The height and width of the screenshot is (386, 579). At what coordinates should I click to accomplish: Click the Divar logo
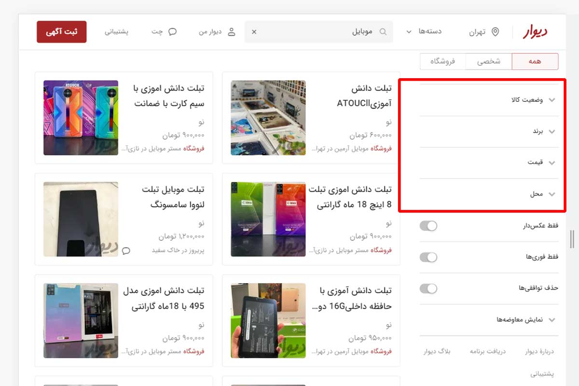[536, 32]
